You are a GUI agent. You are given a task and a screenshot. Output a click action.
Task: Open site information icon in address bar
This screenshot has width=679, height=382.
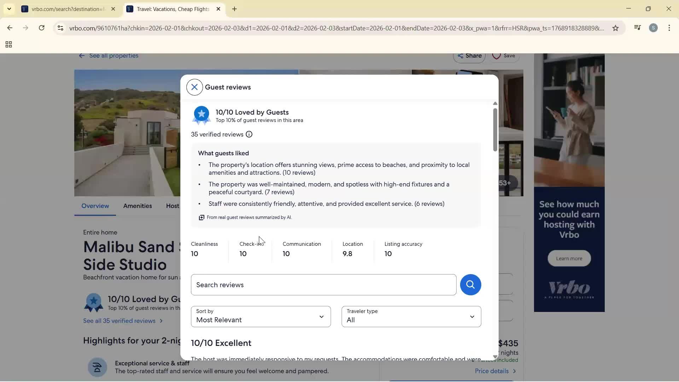click(x=60, y=28)
